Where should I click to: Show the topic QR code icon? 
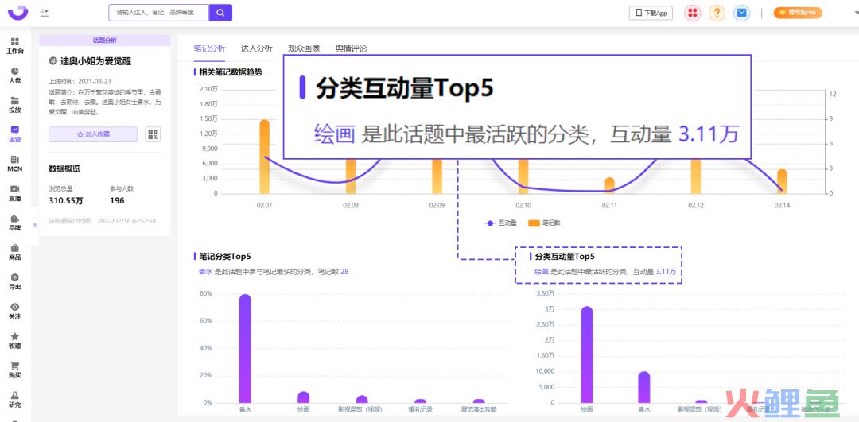point(153,134)
